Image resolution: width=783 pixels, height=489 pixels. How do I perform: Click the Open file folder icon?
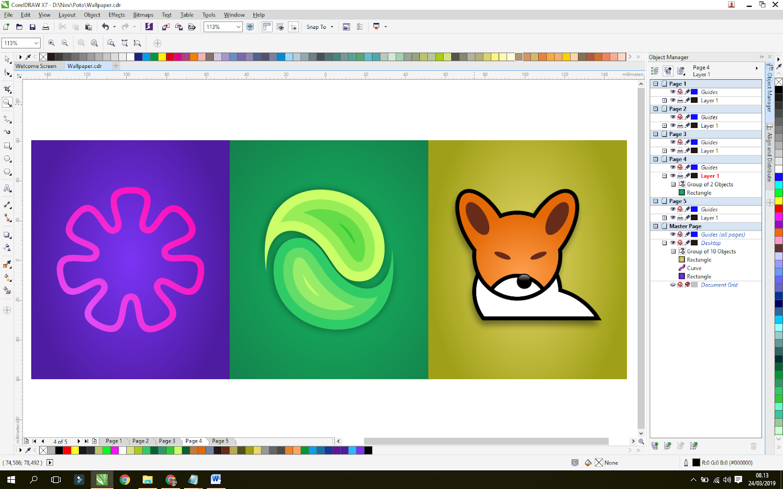point(20,27)
